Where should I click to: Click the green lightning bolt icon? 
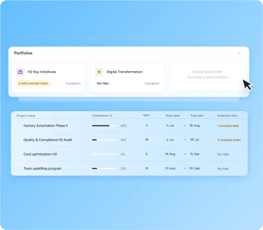click(99, 72)
